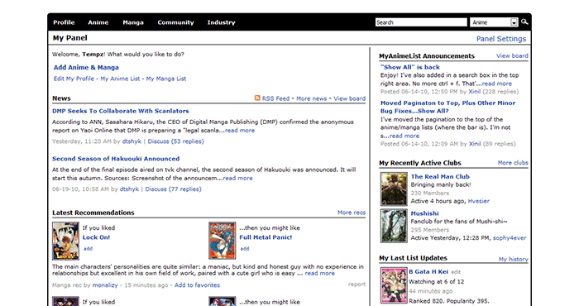Open the Anime search category dropdown
Screen dimensions: 579x306
click(x=495, y=22)
